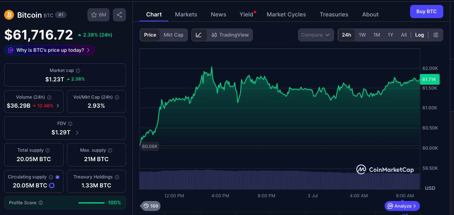
Task: Click the 12:00 PM time axis label
Action: (174, 196)
